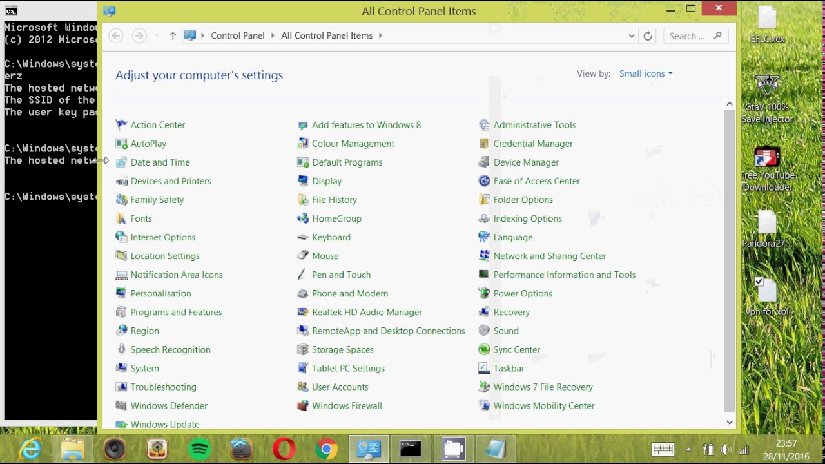Image resolution: width=825 pixels, height=464 pixels.
Task: Select Free YouTube Downloader desktop icon
Action: tap(767, 169)
